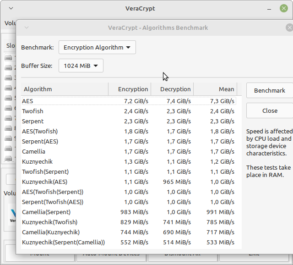Select the Twofish row

129,111
